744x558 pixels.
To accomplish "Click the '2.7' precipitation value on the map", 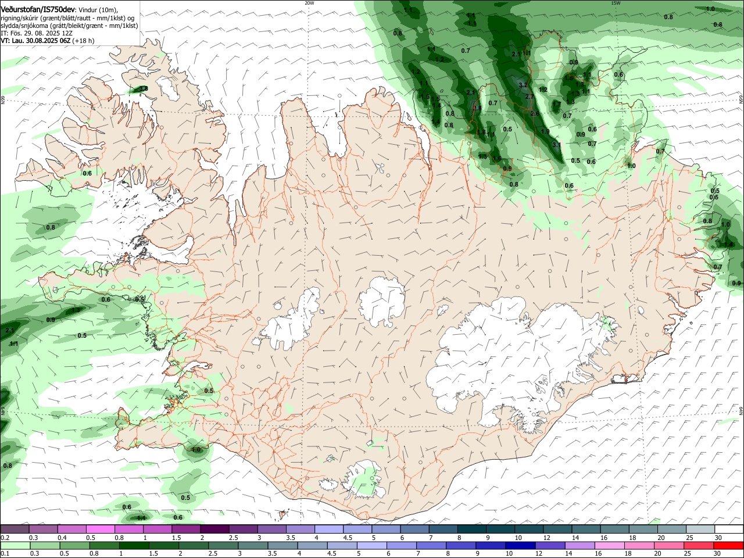I will point(529,96).
